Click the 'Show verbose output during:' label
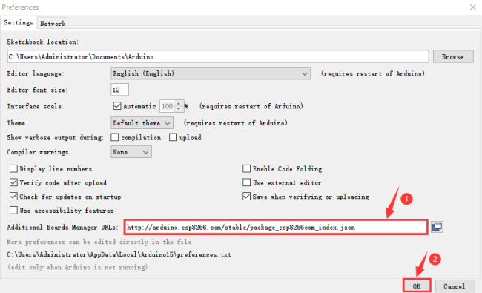The width and height of the screenshot is (482, 293). 55,137
